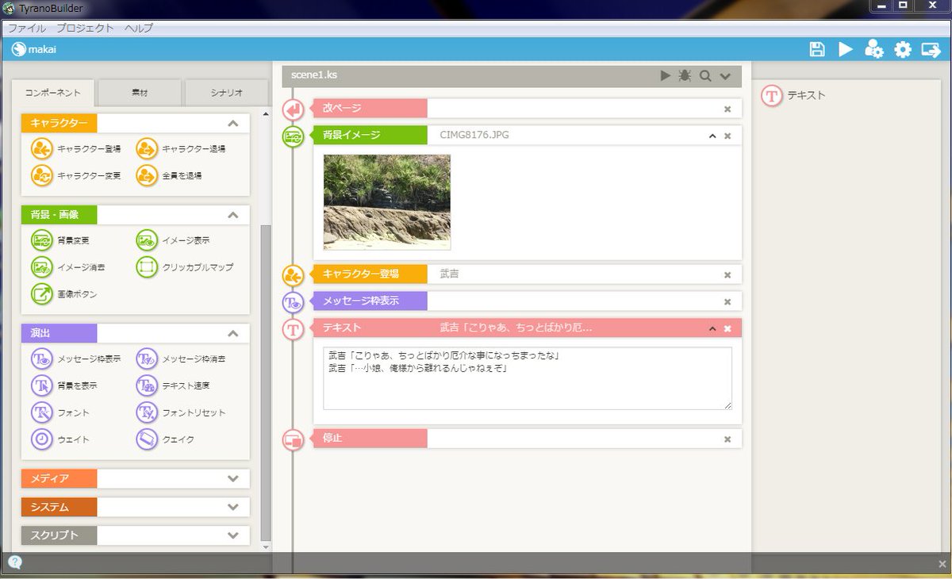
Task: Expand システム section
Action: [x=232, y=507]
